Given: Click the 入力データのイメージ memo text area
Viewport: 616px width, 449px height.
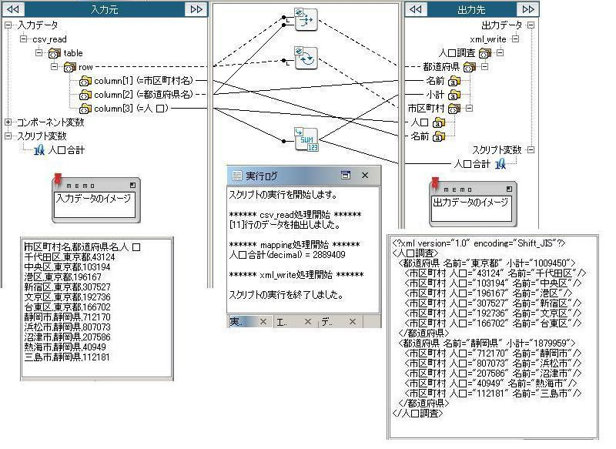Looking at the screenshot, I should coord(95,205).
